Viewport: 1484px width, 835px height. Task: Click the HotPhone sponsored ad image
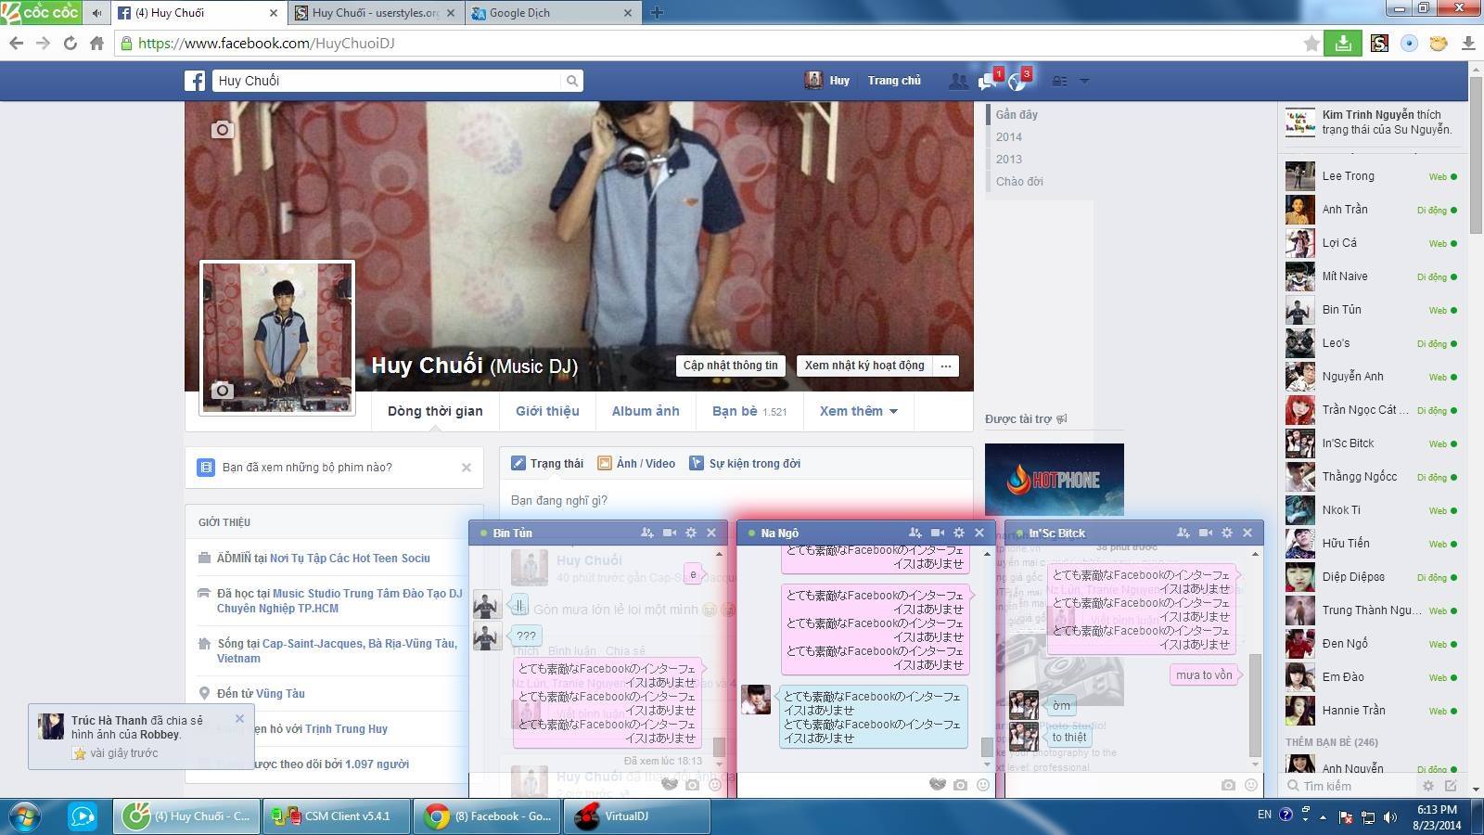1054,481
